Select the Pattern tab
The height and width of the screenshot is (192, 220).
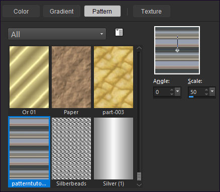102,12
